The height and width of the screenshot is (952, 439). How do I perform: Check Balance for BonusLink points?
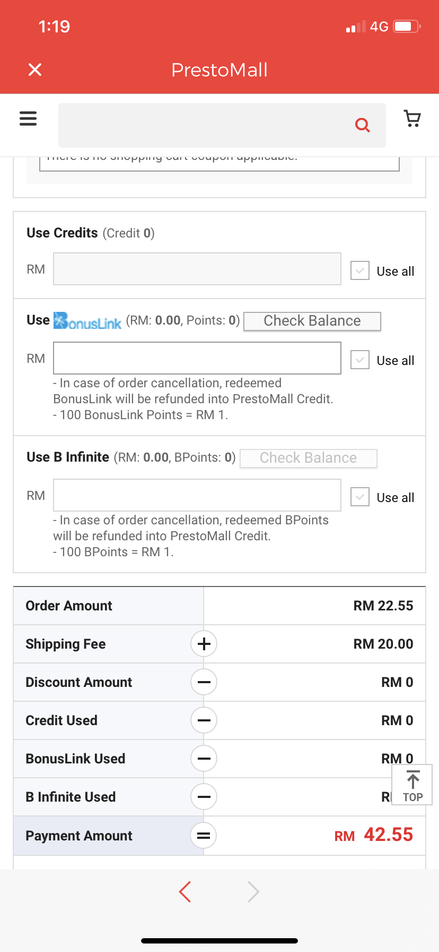coord(312,321)
